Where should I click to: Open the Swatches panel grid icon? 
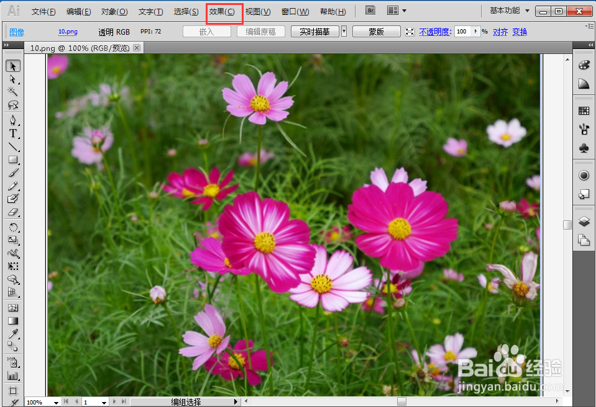click(584, 111)
